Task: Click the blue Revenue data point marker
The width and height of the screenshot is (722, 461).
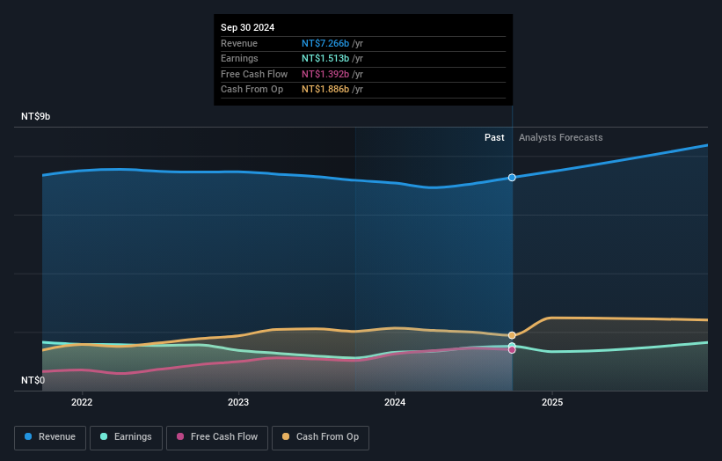Action: pyautogui.click(x=512, y=178)
